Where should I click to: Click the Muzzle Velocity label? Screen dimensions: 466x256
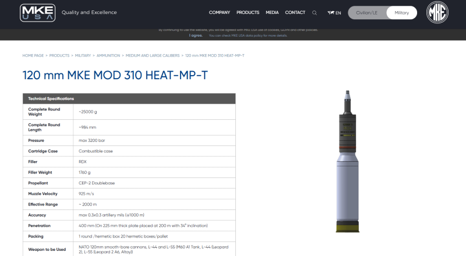(x=43, y=194)
